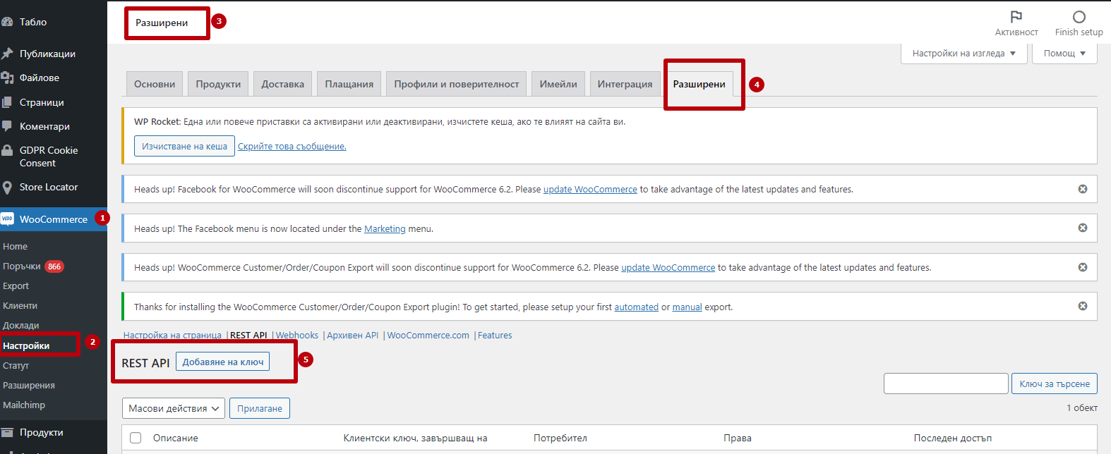The height and width of the screenshot is (454, 1111).
Task: Click the manual export link
Action: 687,307
